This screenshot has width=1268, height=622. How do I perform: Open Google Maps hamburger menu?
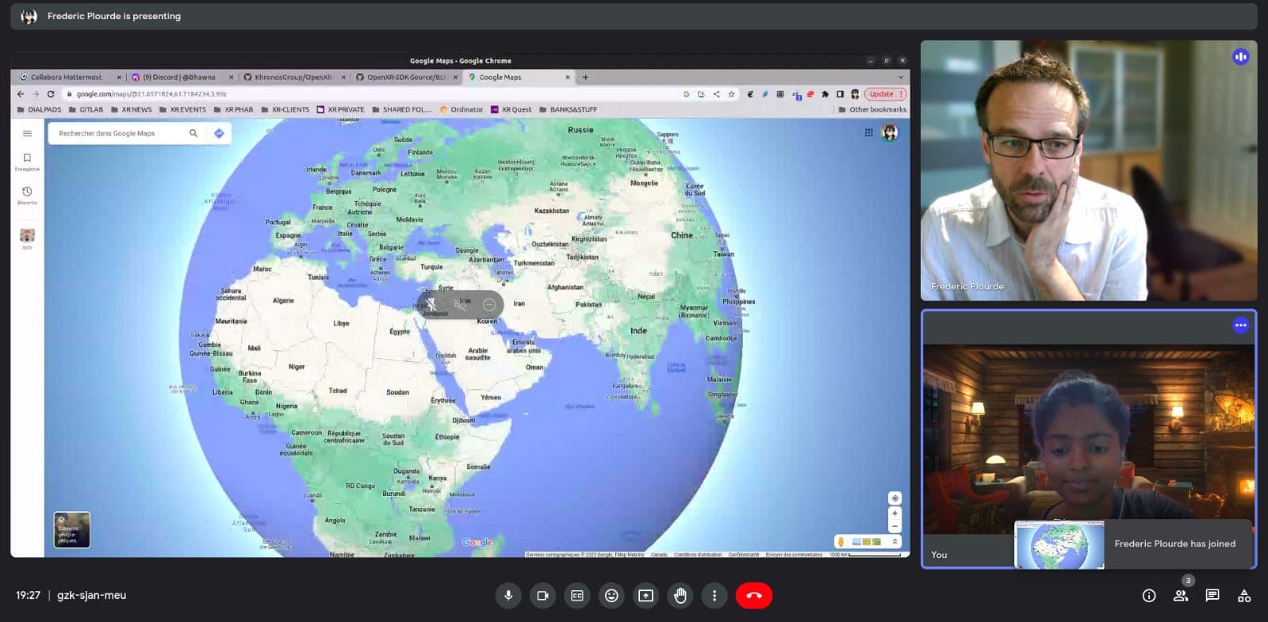coord(27,133)
